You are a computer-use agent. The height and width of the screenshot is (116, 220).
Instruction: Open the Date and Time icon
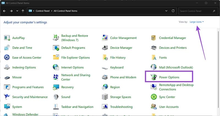7,48
